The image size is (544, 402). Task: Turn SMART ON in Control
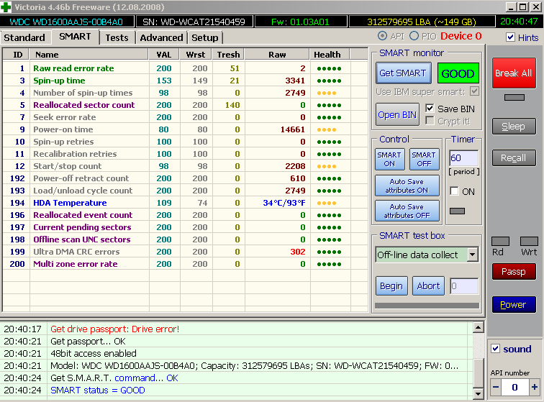(x=389, y=159)
